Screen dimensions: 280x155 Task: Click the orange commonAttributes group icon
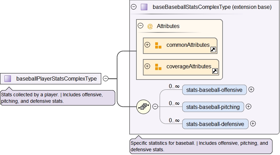pos(158,45)
